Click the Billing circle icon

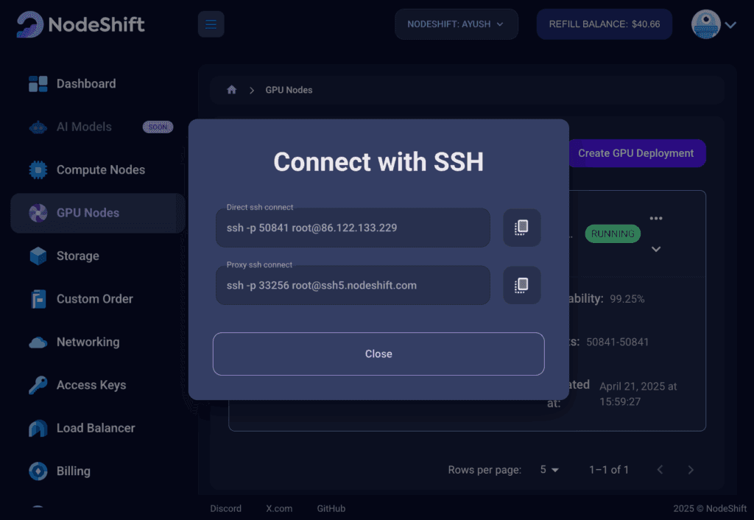click(x=38, y=471)
